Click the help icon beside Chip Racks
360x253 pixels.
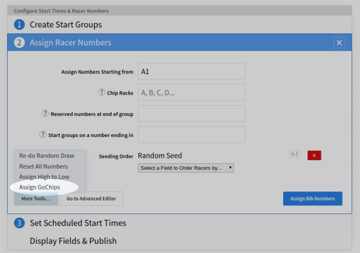click(x=101, y=93)
